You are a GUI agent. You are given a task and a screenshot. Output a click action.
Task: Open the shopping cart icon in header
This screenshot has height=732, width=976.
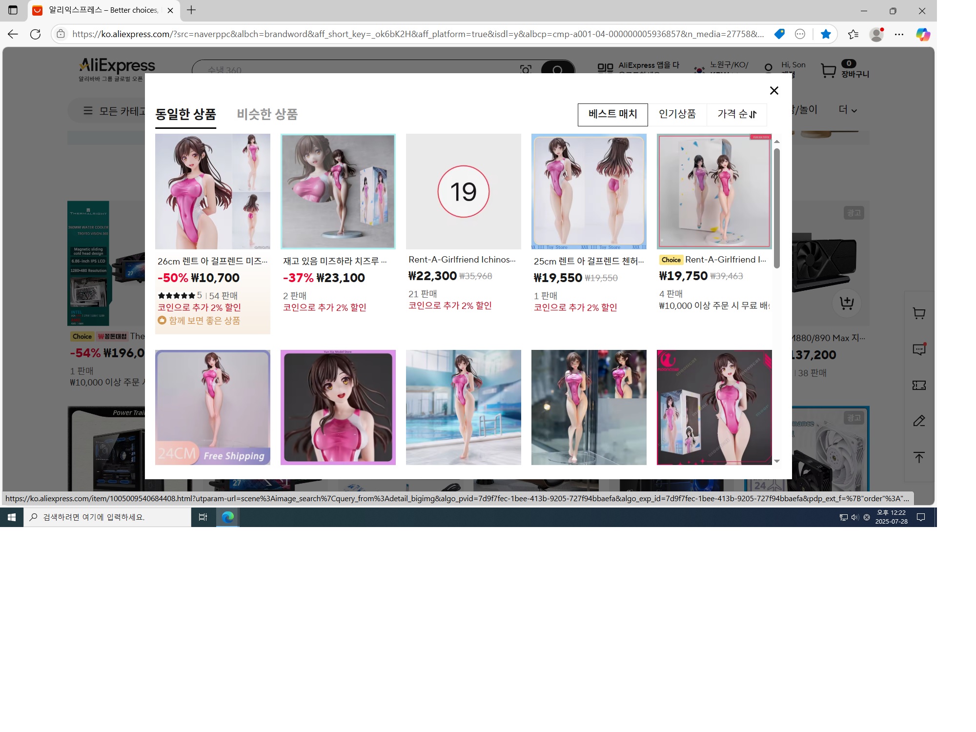pos(828,71)
